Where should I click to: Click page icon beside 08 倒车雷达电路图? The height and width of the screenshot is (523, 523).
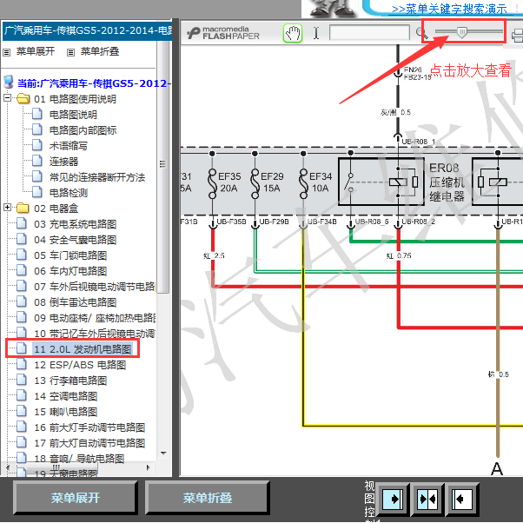(22, 301)
